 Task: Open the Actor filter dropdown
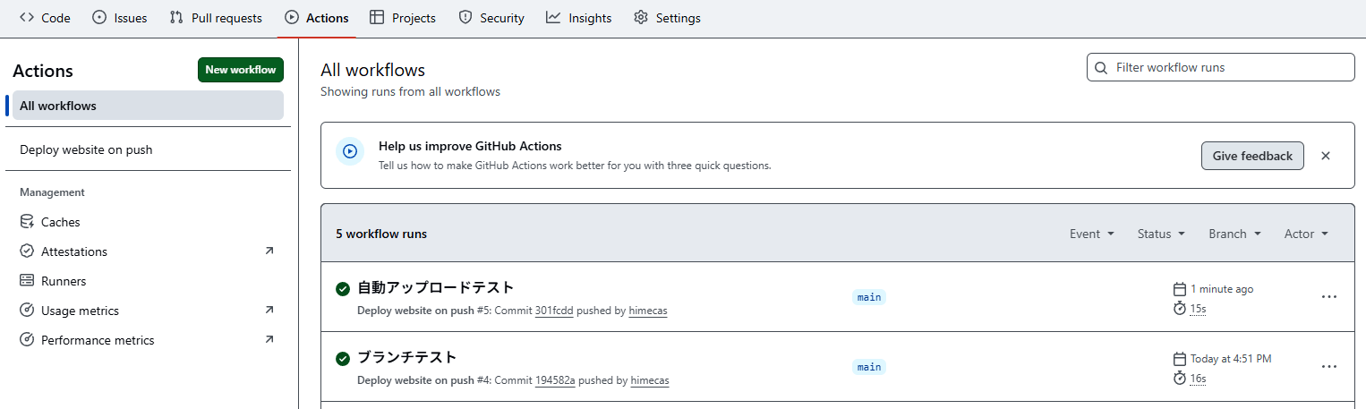point(1306,234)
